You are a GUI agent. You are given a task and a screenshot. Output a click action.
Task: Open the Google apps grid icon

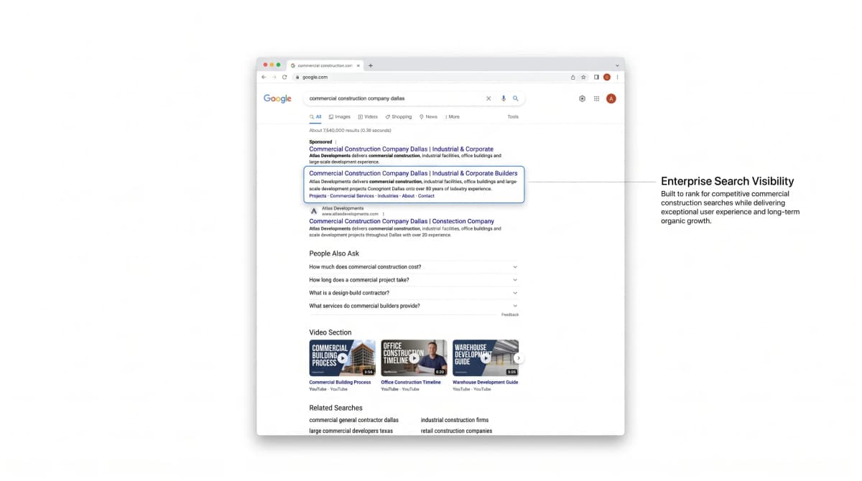pos(596,98)
